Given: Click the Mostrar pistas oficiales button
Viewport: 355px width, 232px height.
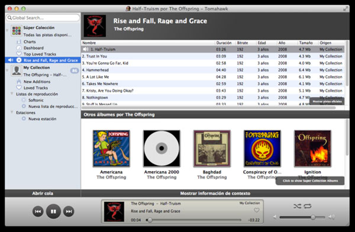Looking at the screenshot, I should point(327,101).
